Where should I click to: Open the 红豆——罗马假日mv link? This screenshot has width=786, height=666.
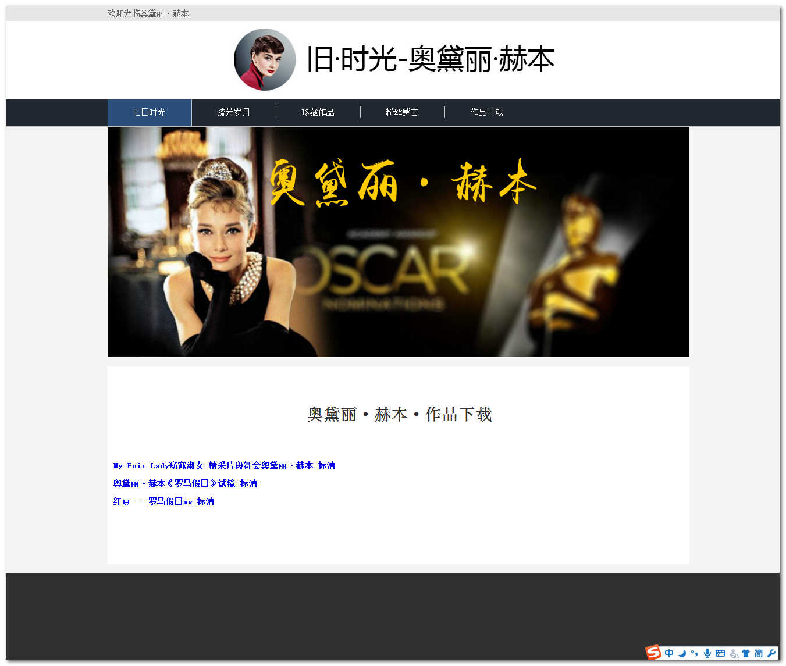pos(163,501)
